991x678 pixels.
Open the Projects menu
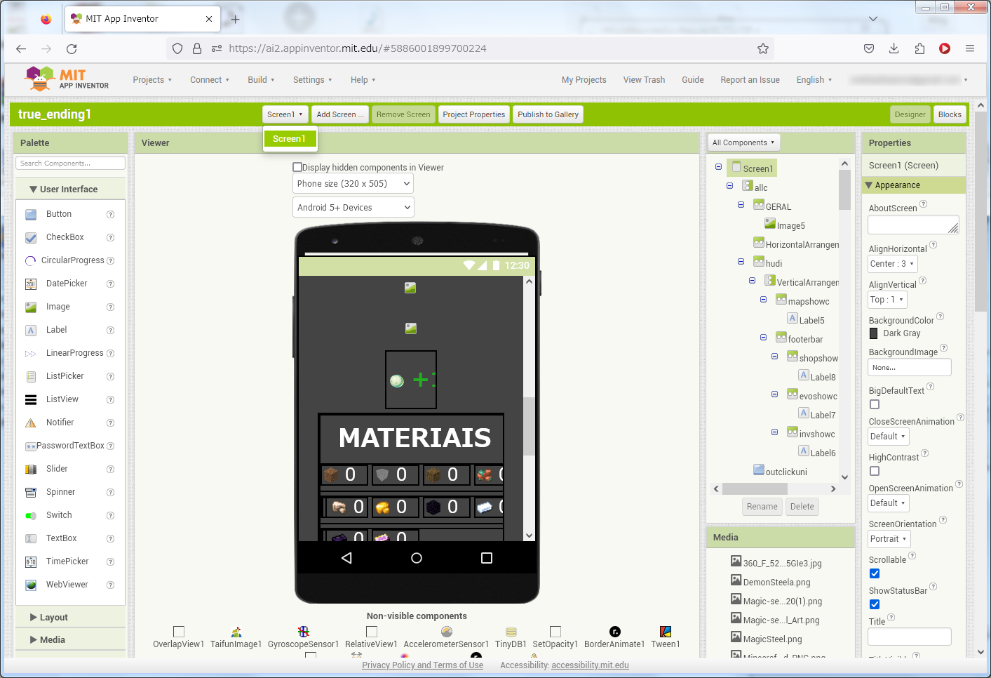151,79
